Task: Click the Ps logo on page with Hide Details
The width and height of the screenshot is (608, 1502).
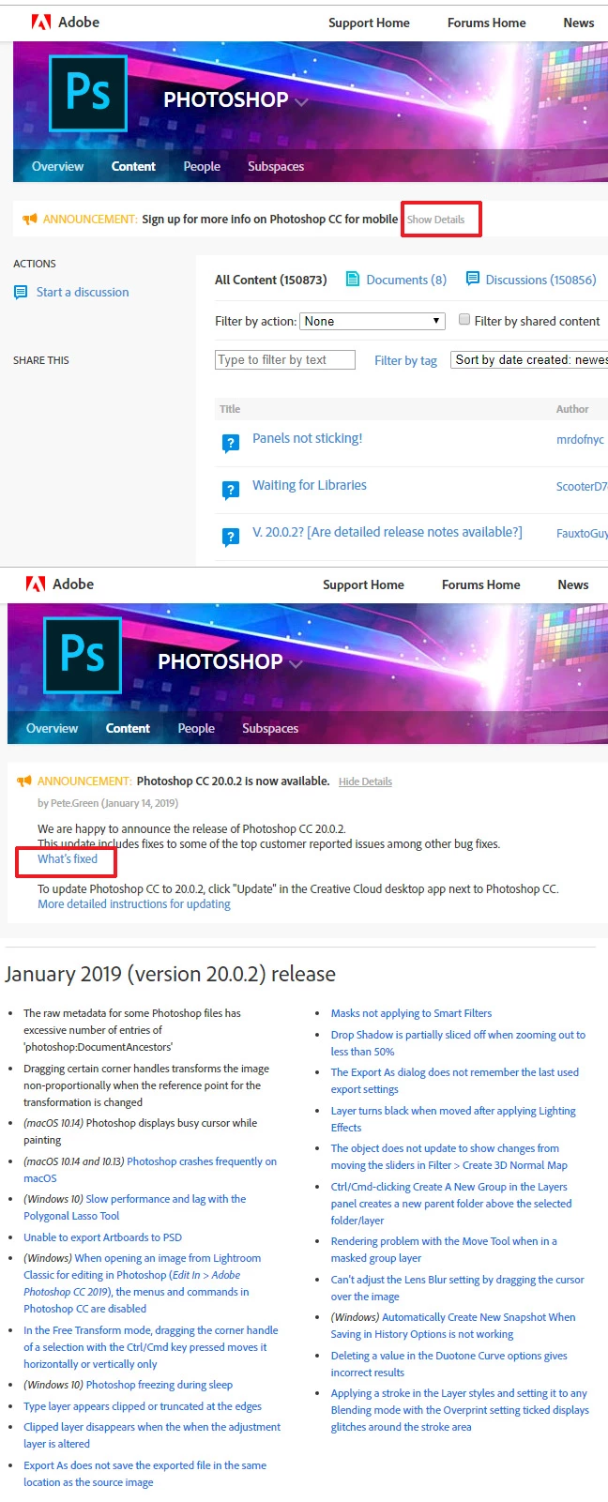Action: coord(83,655)
